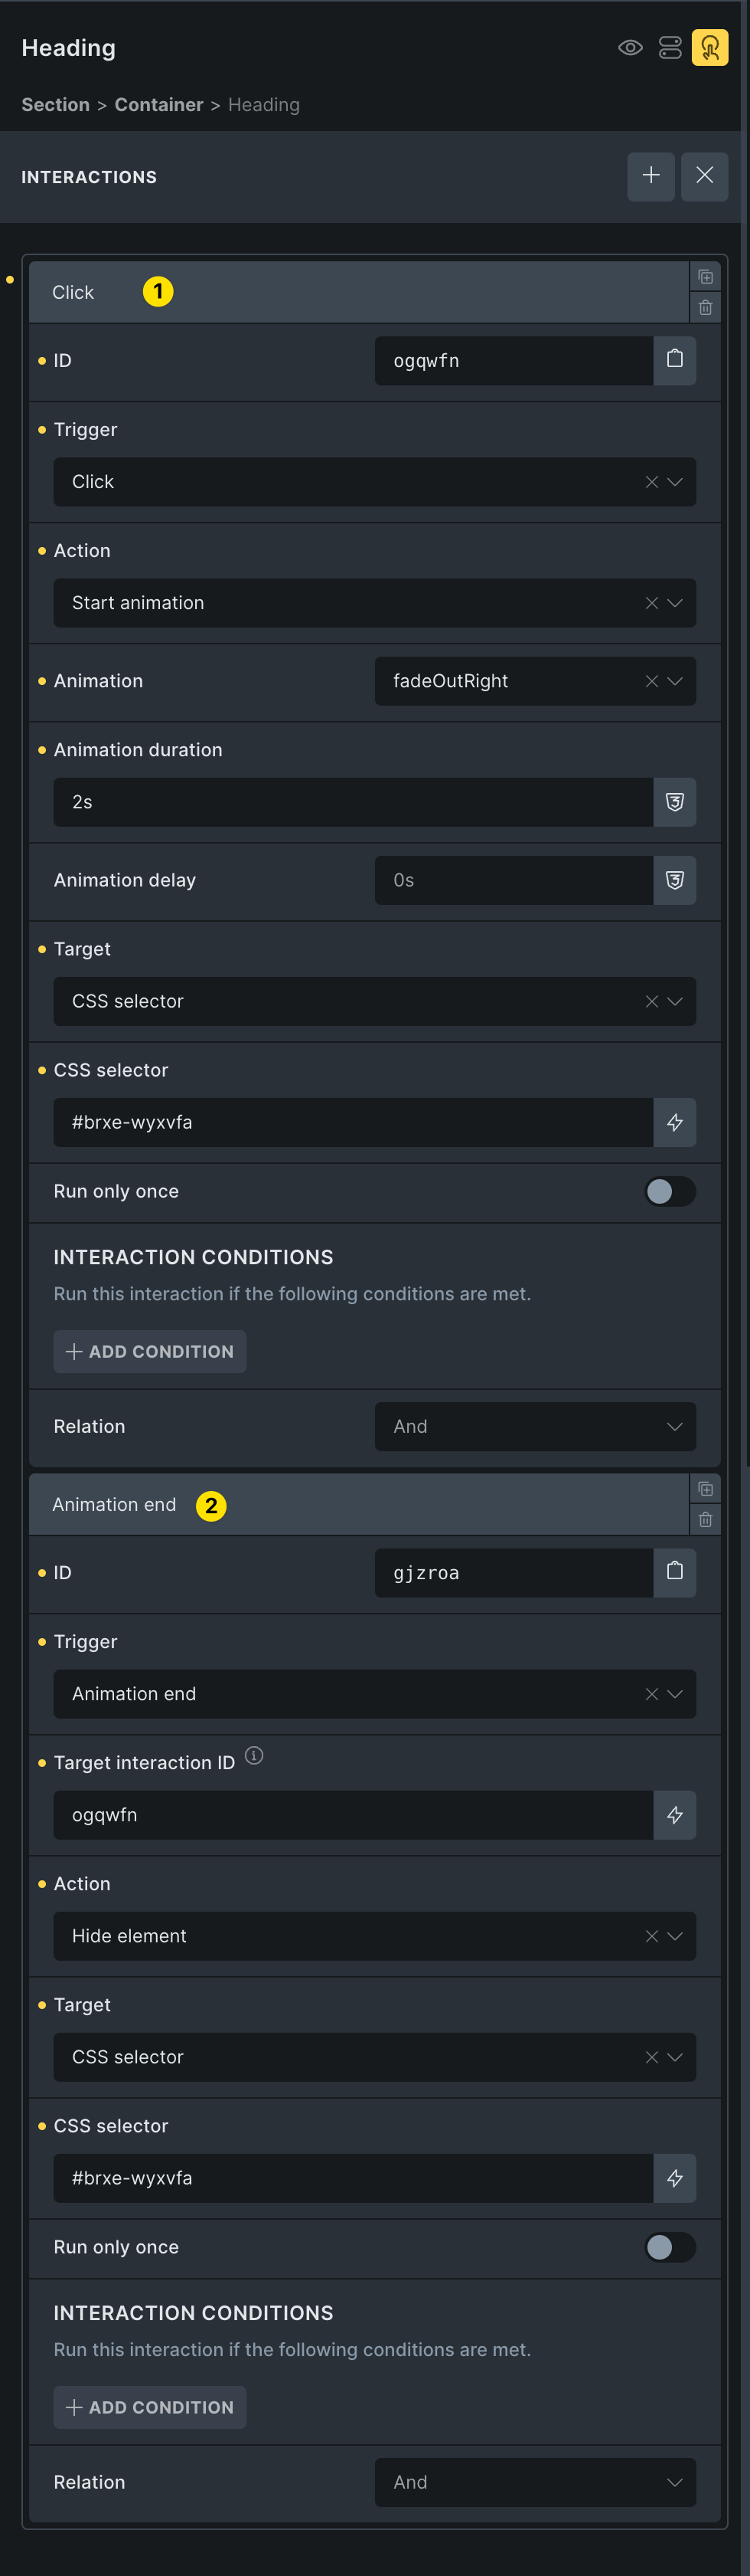Toggle Run only once for Click interaction

click(670, 1191)
